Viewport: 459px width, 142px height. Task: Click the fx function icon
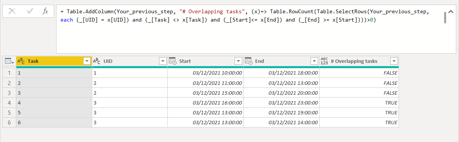pos(45,11)
